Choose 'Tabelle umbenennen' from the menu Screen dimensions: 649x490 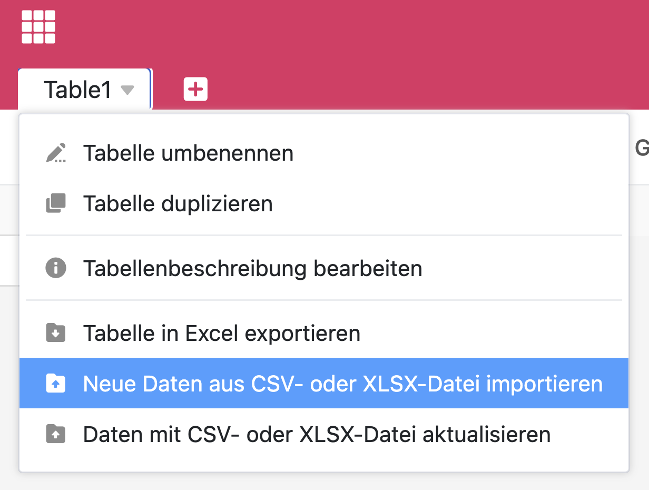click(x=188, y=153)
